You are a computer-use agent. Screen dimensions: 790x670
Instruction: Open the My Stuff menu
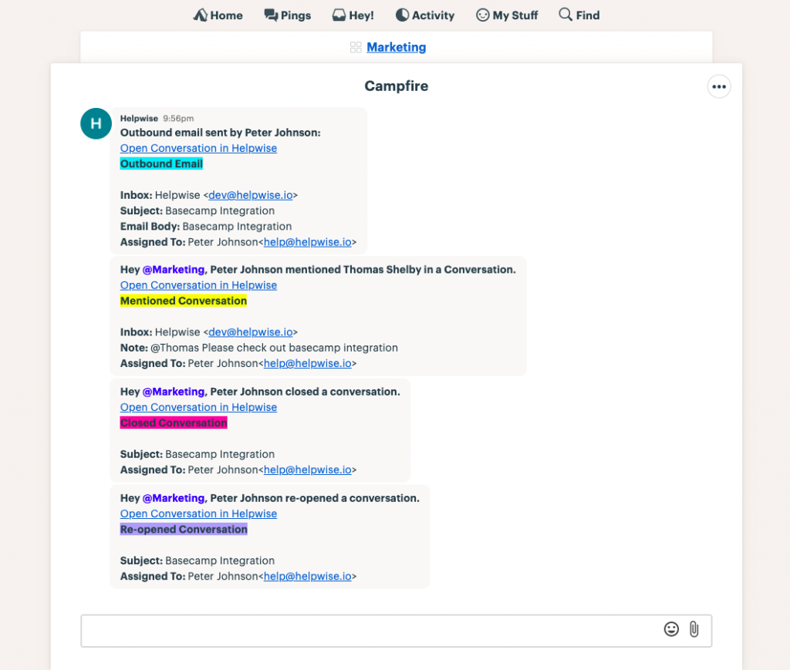coord(483,15)
